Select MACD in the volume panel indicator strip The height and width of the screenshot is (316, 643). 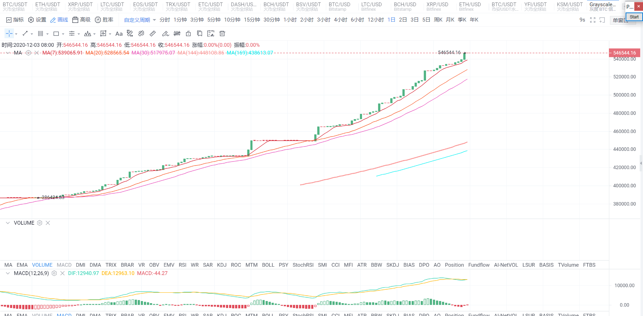point(64,265)
